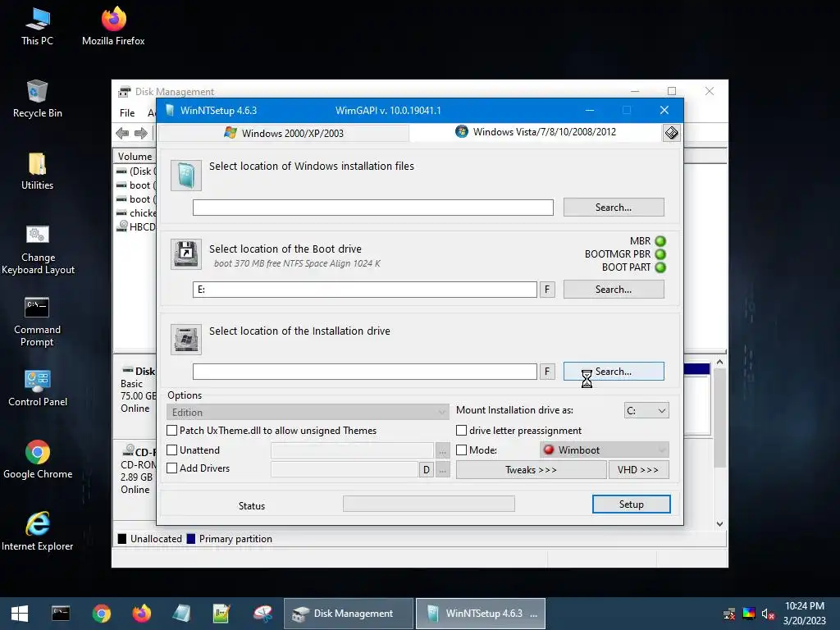Open the Edition dropdown
Screen dimensions: 840x630
(x=308, y=412)
